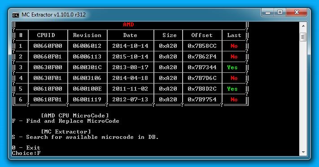Select revision 06003106
Viewport: 319px width, 167px height.
coord(87,78)
